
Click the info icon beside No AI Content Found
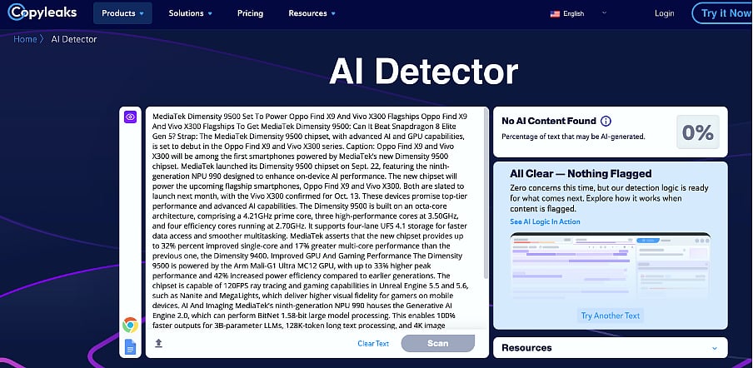606,121
